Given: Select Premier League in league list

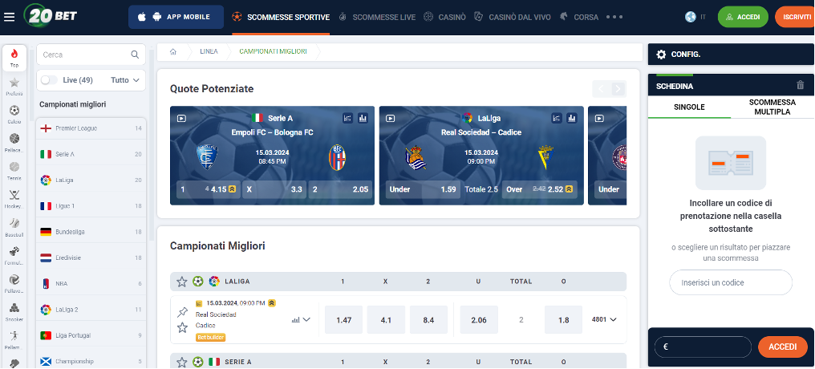Looking at the screenshot, I should [91, 128].
